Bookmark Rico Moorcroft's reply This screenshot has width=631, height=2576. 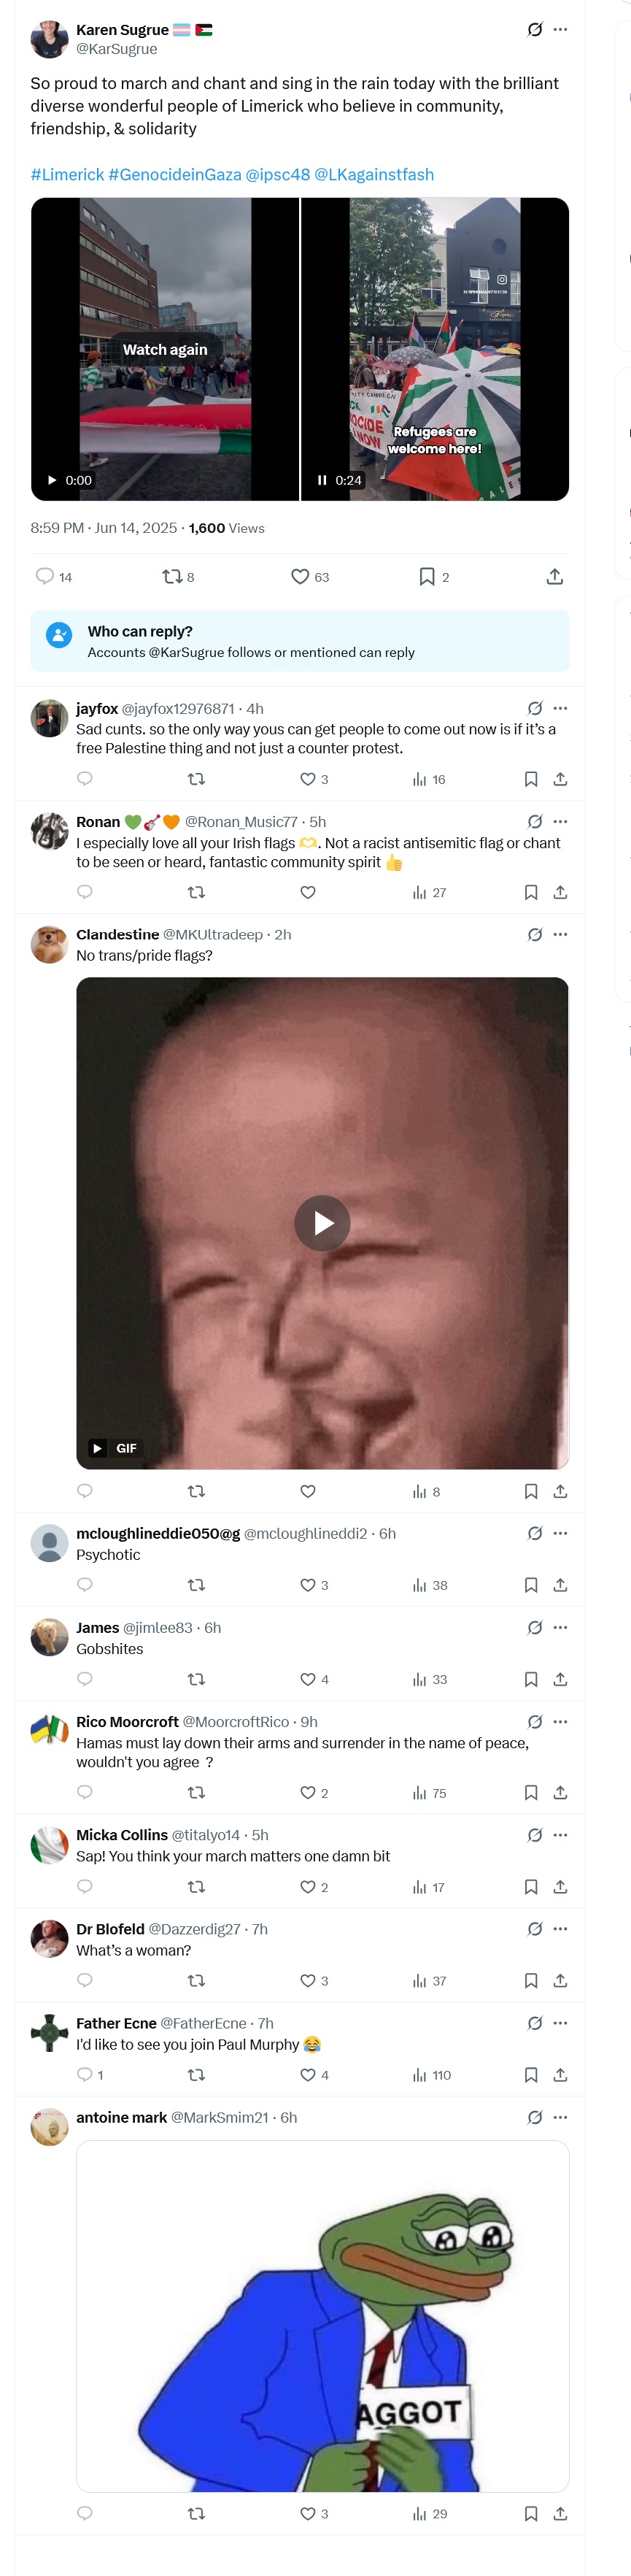coord(531,1793)
